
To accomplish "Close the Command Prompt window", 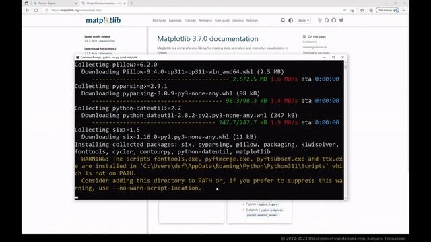I will 343,58.
